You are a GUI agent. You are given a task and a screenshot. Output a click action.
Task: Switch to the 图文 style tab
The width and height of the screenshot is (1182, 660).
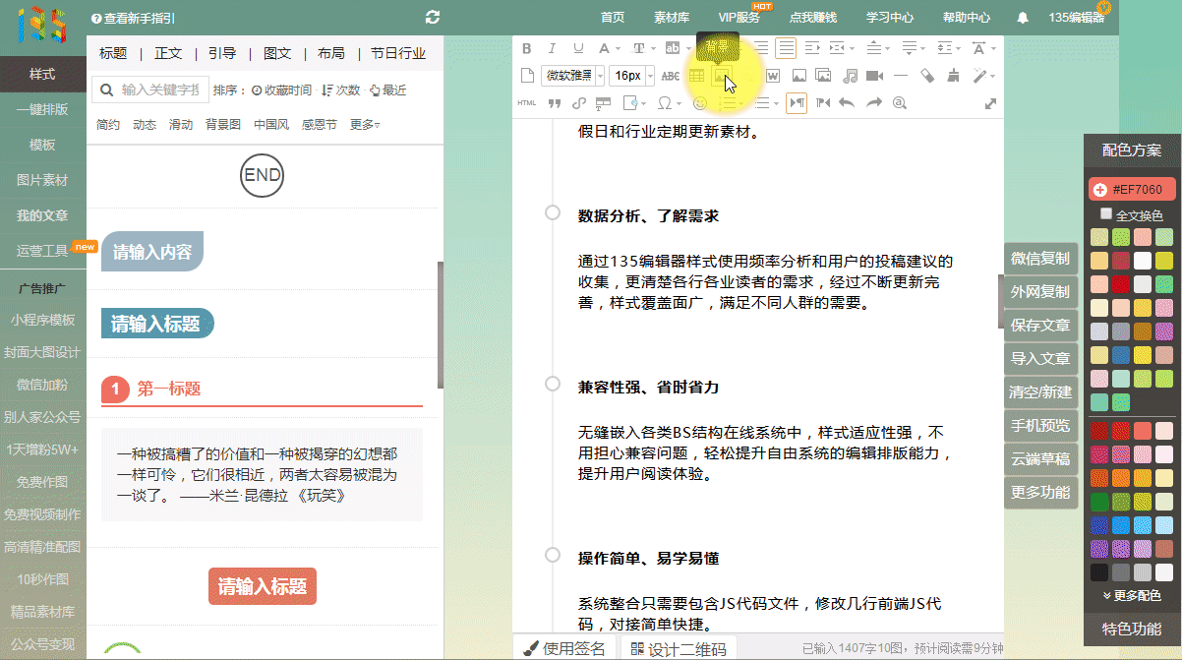277,53
